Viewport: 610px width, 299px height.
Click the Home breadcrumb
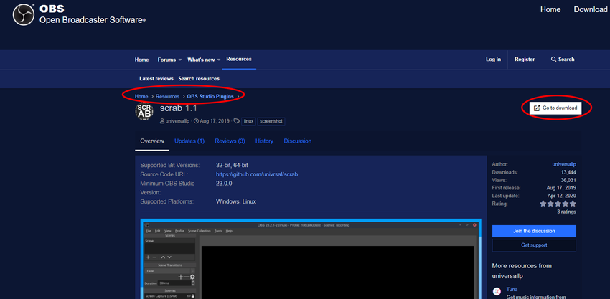[x=141, y=96]
